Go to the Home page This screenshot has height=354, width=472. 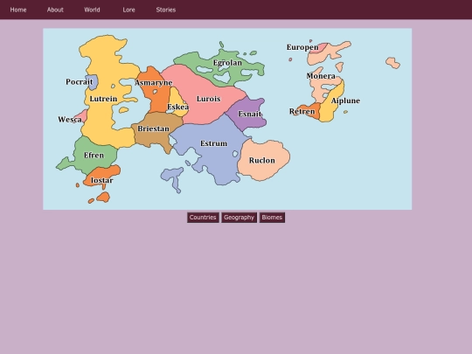[x=18, y=10]
